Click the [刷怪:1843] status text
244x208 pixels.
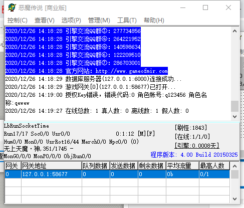[x=191, y=128]
